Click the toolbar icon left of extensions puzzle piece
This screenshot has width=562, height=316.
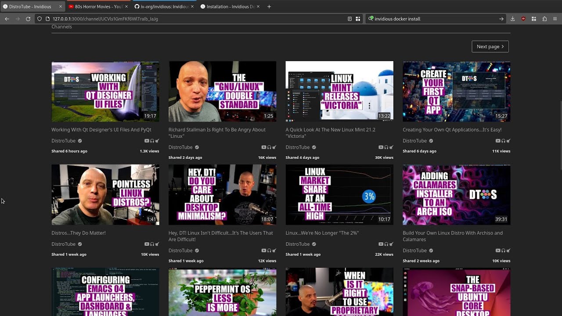534,19
